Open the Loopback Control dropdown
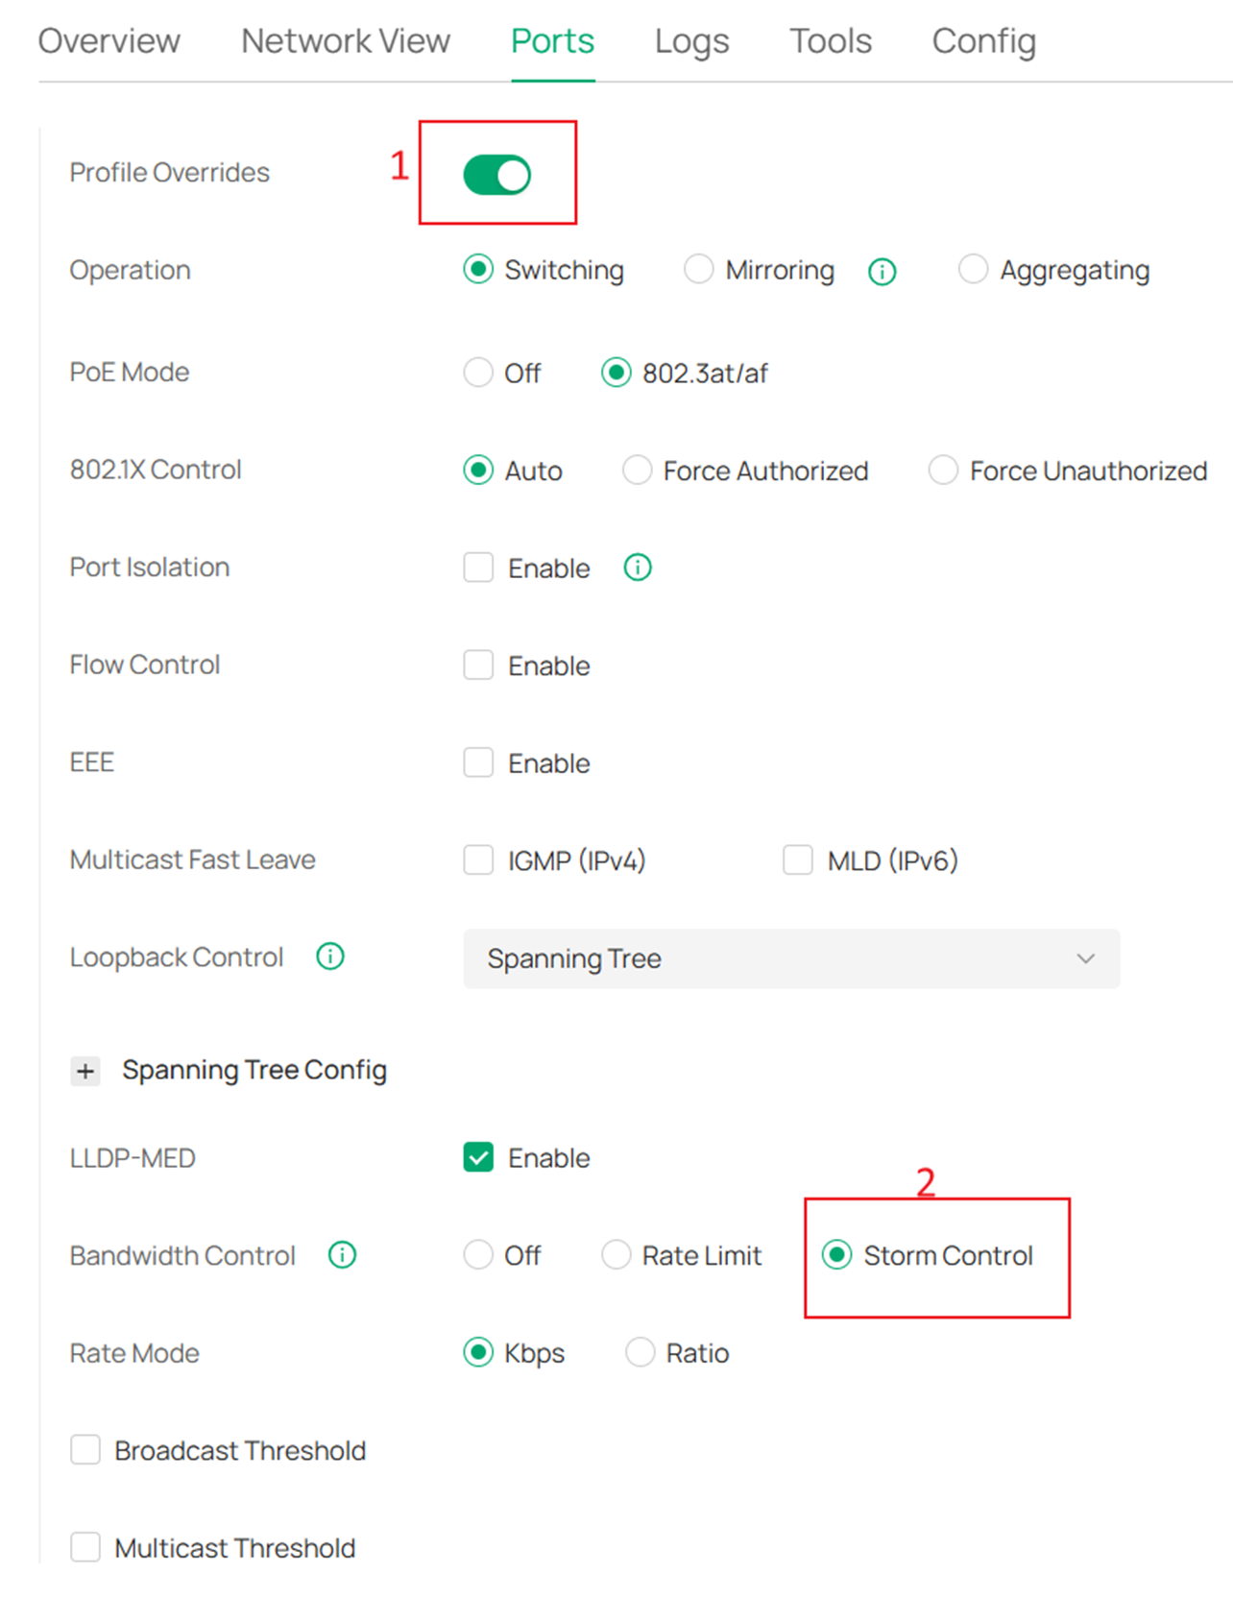The image size is (1233, 1598). (x=791, y=958)
